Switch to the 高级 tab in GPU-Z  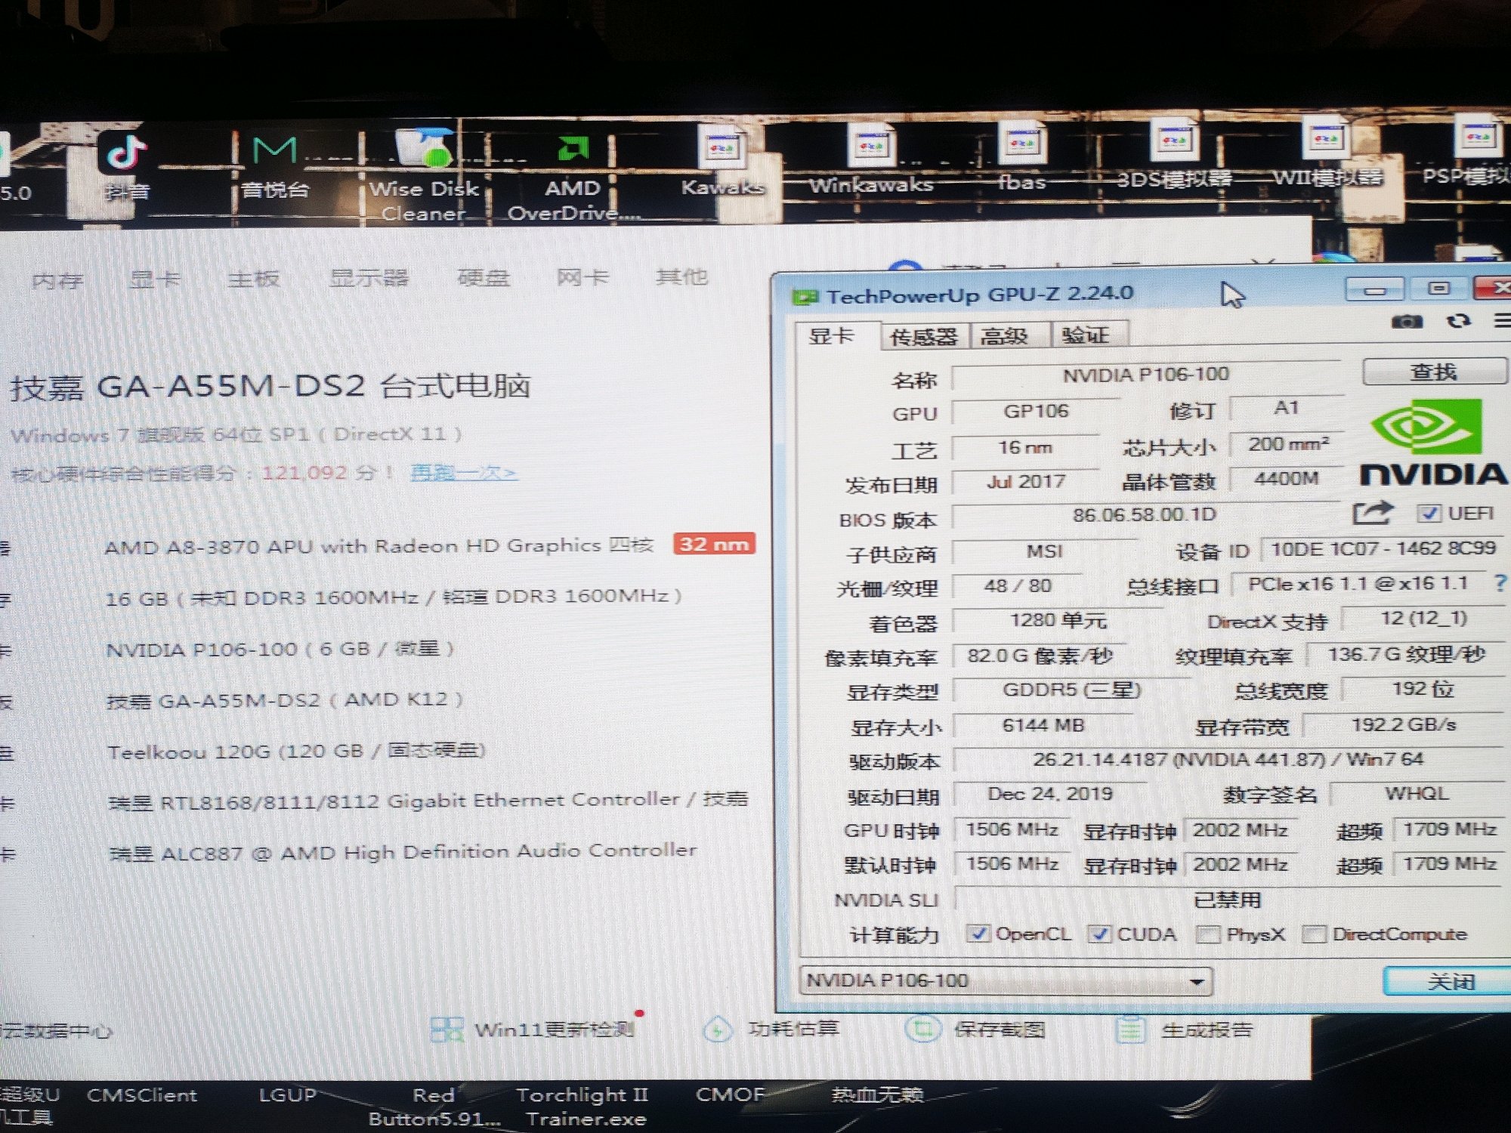click(1005, 335)
